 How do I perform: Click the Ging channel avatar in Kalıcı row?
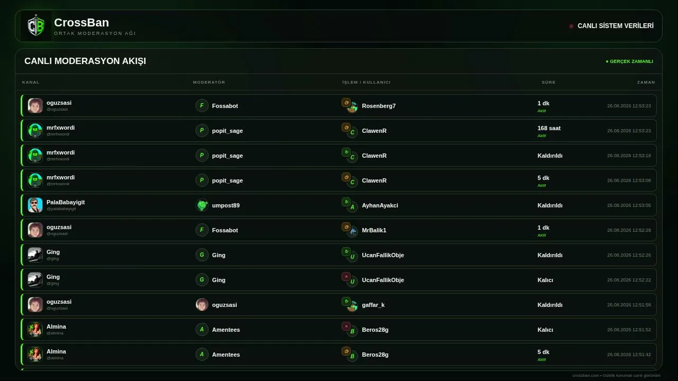coord(35,280)
